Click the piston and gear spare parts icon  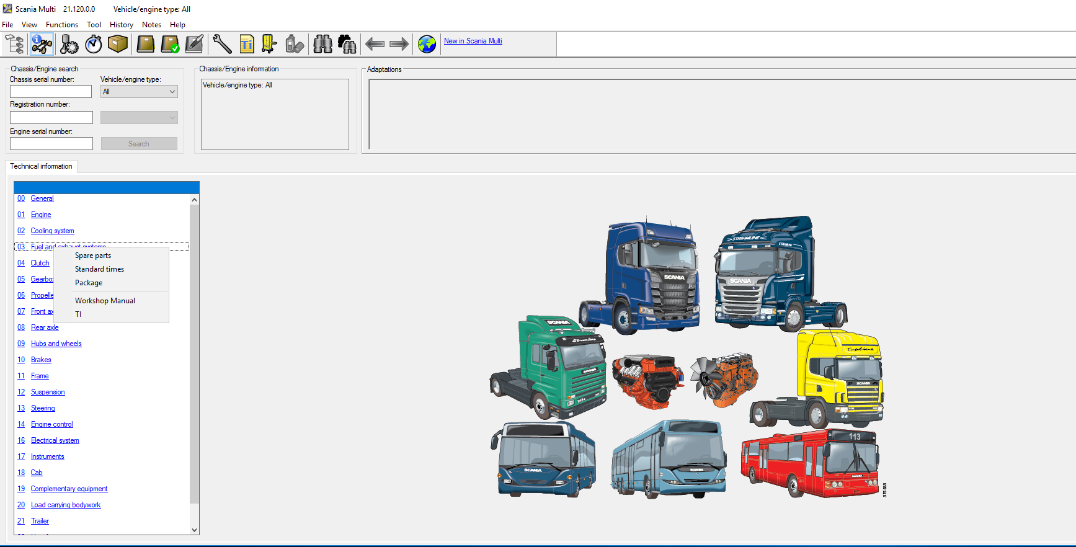click(68, 44)
